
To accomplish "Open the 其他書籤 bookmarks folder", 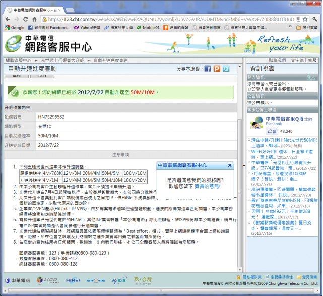I will [307, 28].
